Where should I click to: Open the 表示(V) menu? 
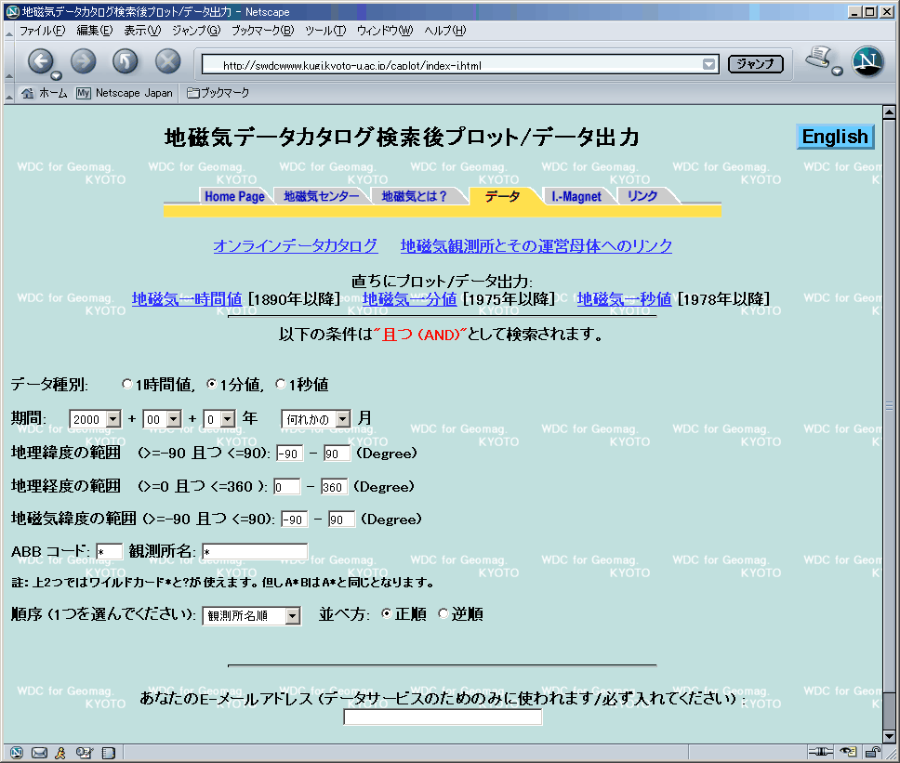(142, 31)
